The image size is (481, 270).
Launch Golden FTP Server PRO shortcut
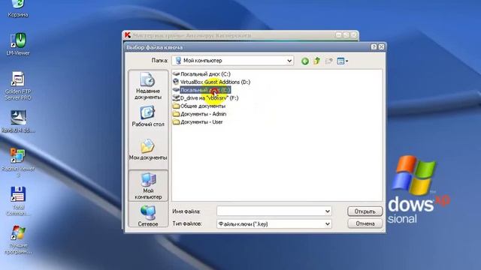[18, 86]
